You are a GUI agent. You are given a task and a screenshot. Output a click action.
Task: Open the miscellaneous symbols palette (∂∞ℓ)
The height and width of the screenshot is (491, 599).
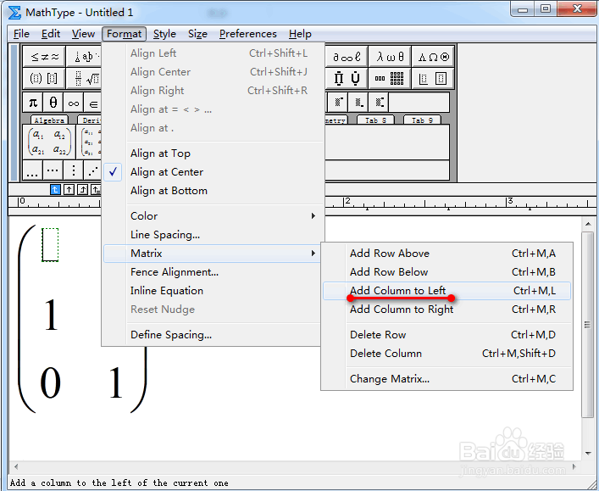point(347,57)
